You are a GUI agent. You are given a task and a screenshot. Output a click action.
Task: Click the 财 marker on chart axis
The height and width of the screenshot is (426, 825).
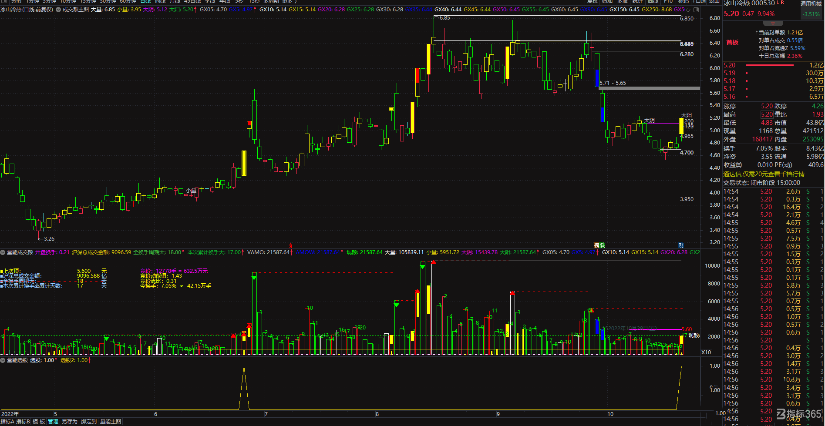681,245
